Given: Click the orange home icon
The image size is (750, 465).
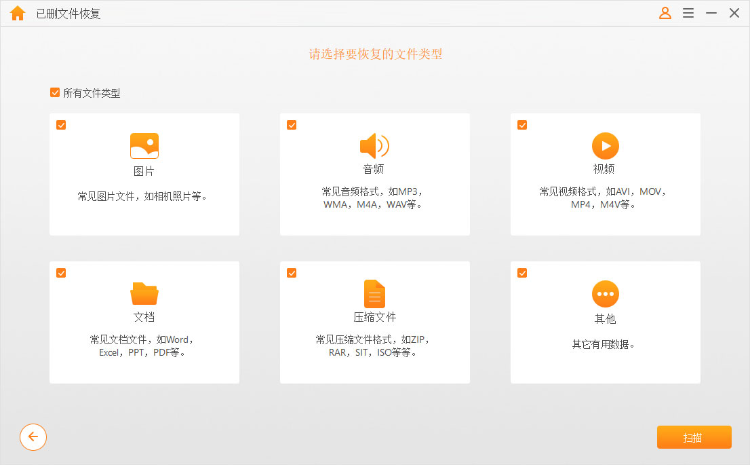Looking at the screenshot, I should [18, 14].
